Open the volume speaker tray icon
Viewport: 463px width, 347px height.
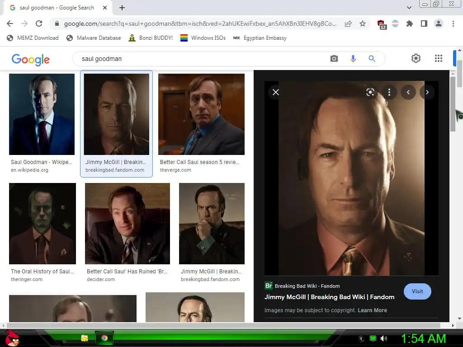[x=383, y=338]
